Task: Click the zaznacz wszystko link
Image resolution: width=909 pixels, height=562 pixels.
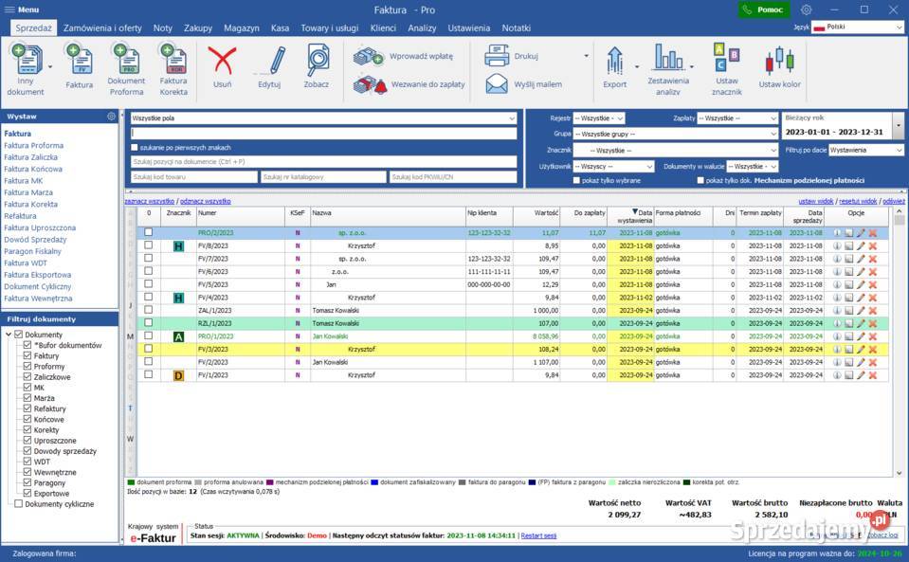Action: [150, 202]
